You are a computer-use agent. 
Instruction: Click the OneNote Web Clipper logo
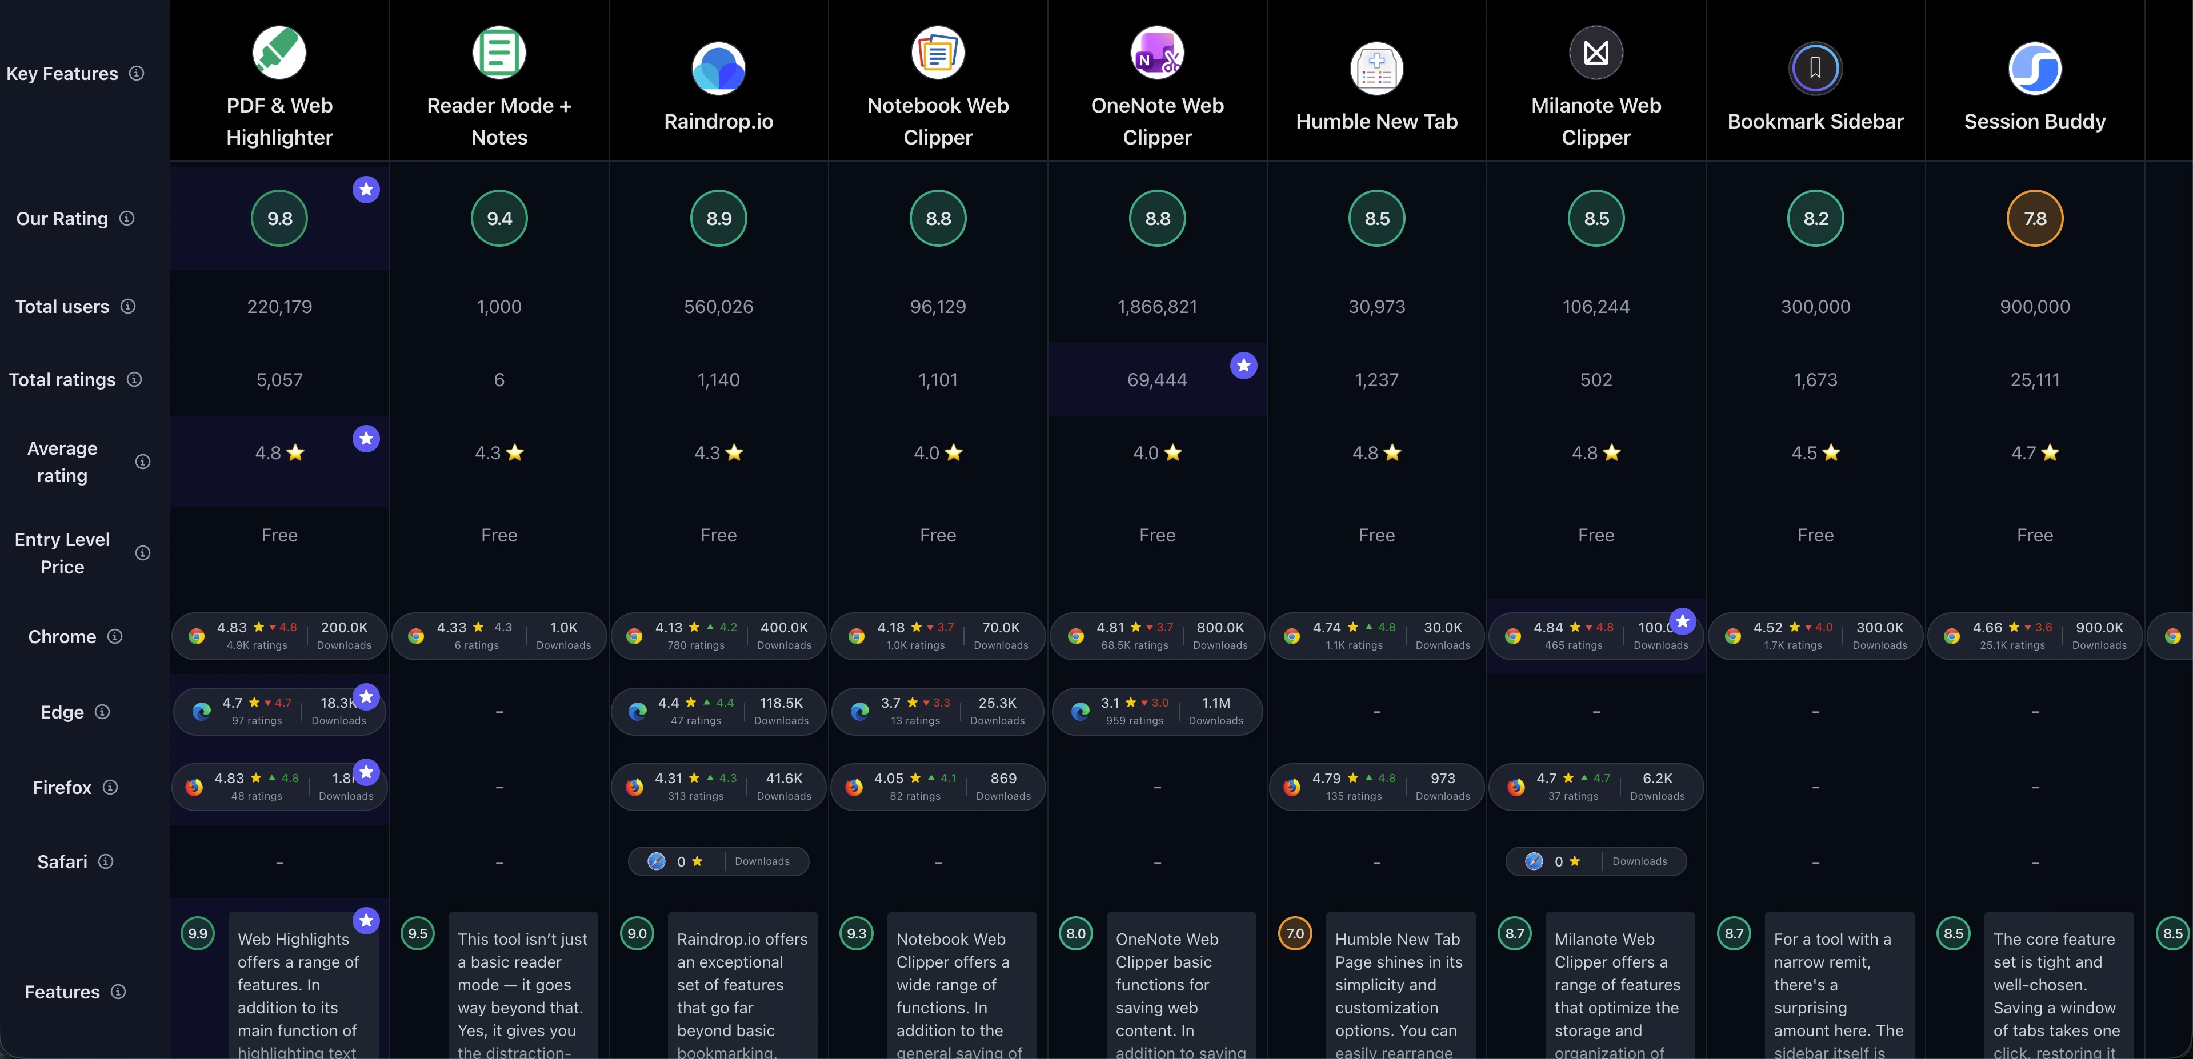coord(1157,52)
